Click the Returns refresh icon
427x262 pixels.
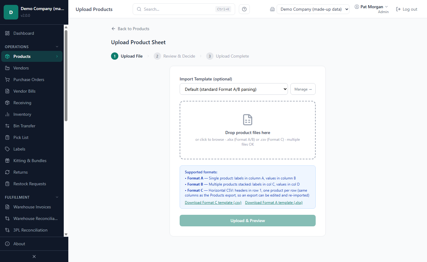7,172
